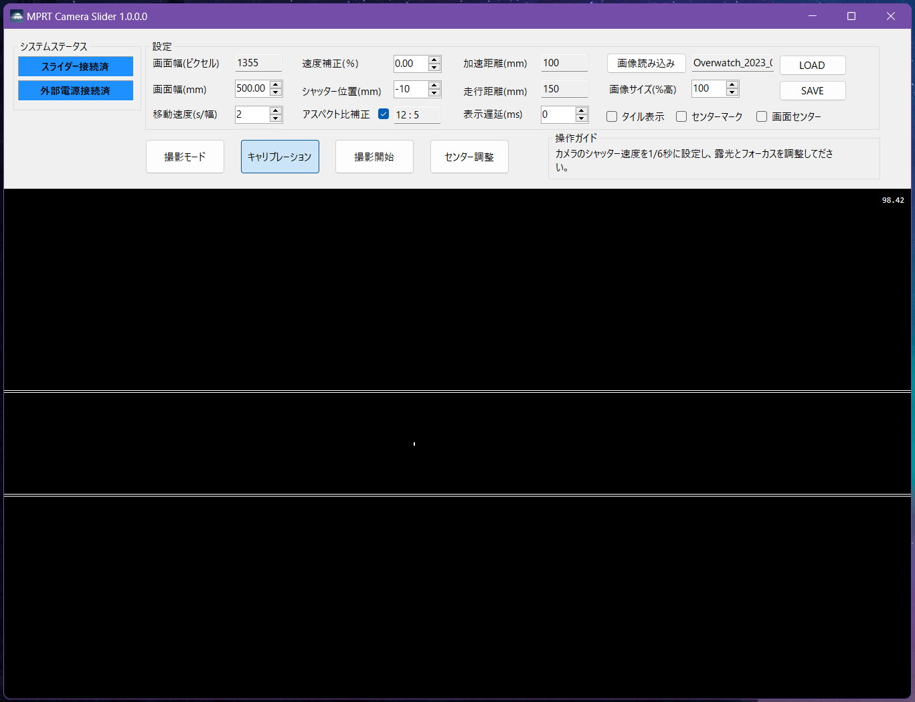Click the 画像読み込み button
Screen dimensions: 915x702
pos(646,63)
